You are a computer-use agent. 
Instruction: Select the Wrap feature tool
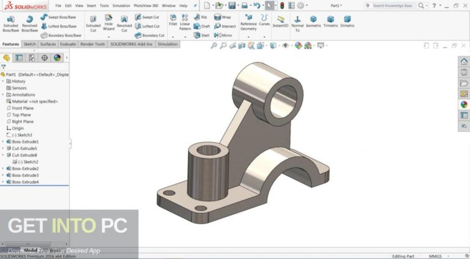(x=222, y=17)
